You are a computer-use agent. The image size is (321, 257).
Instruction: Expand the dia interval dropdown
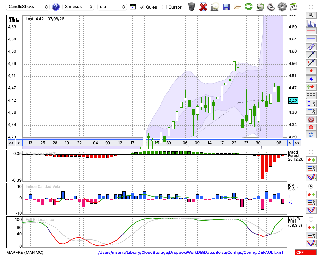pos(112,7)
